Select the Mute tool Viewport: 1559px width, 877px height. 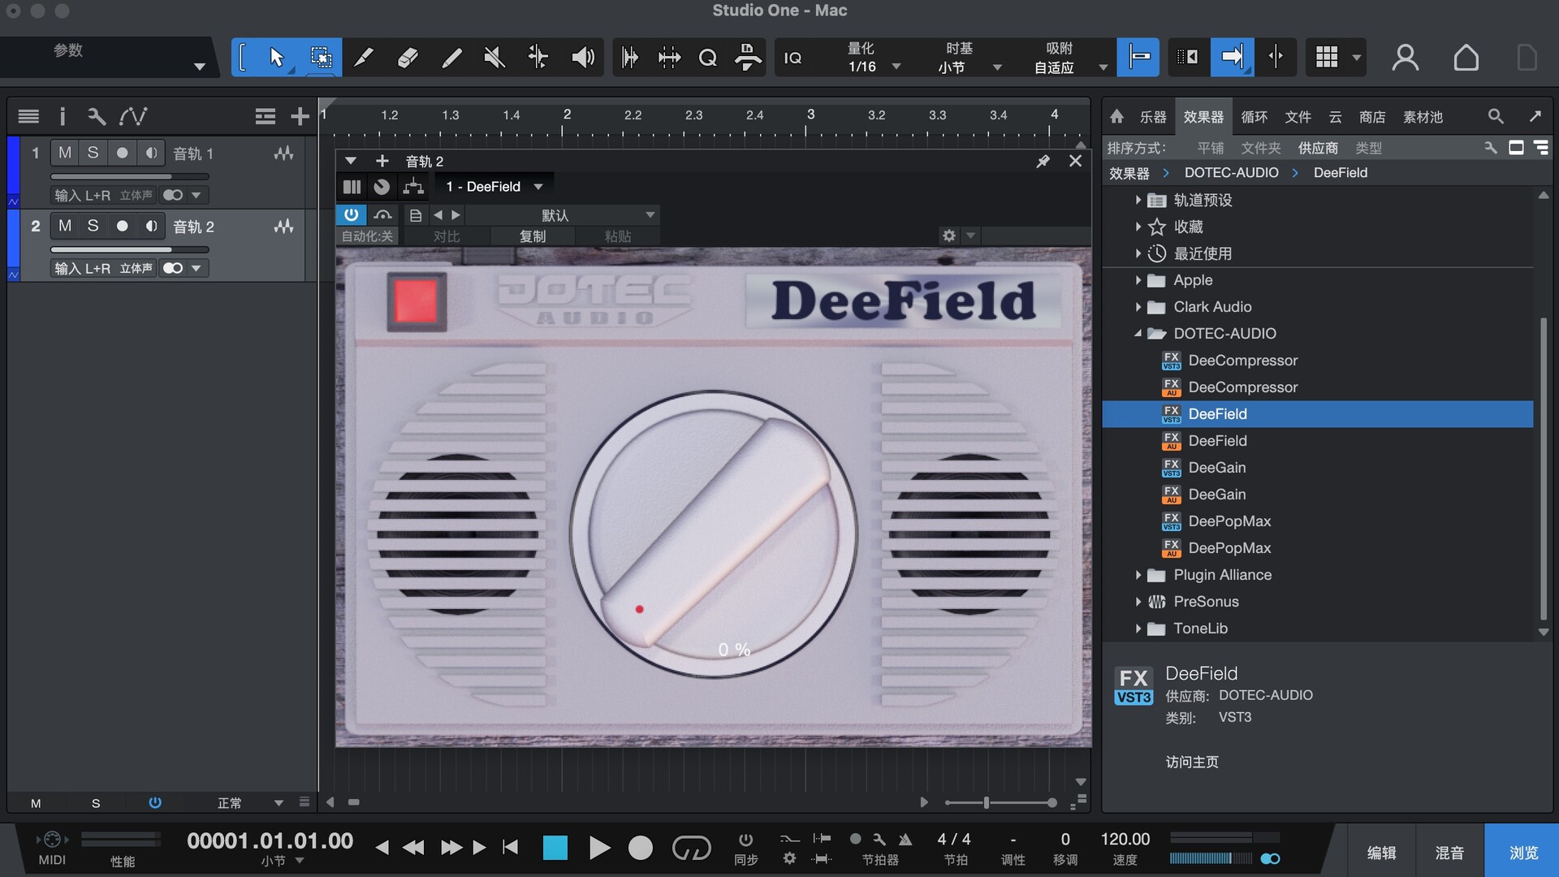click(x=494, y=58)
